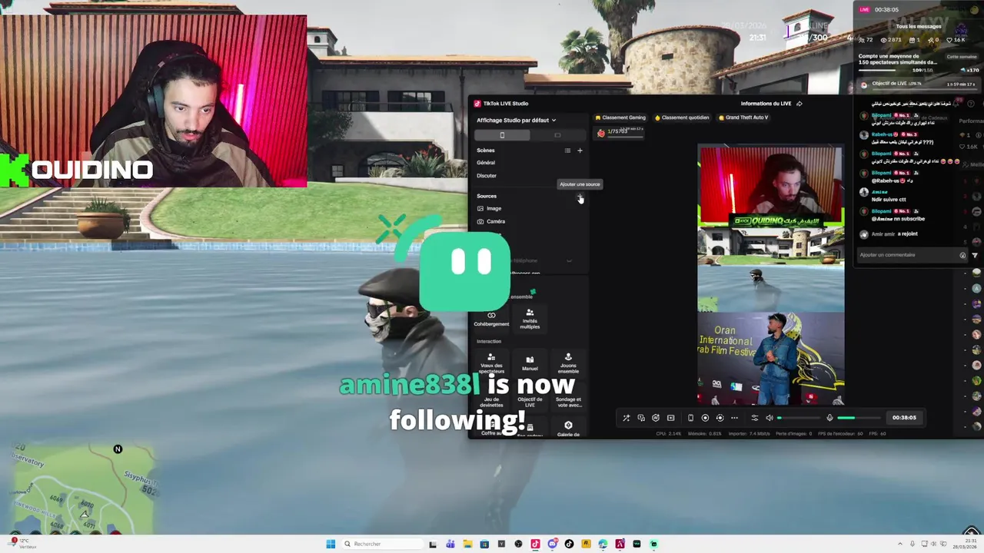Select the Discuter scene
This screenshot has height=553, width=984.
487,176
